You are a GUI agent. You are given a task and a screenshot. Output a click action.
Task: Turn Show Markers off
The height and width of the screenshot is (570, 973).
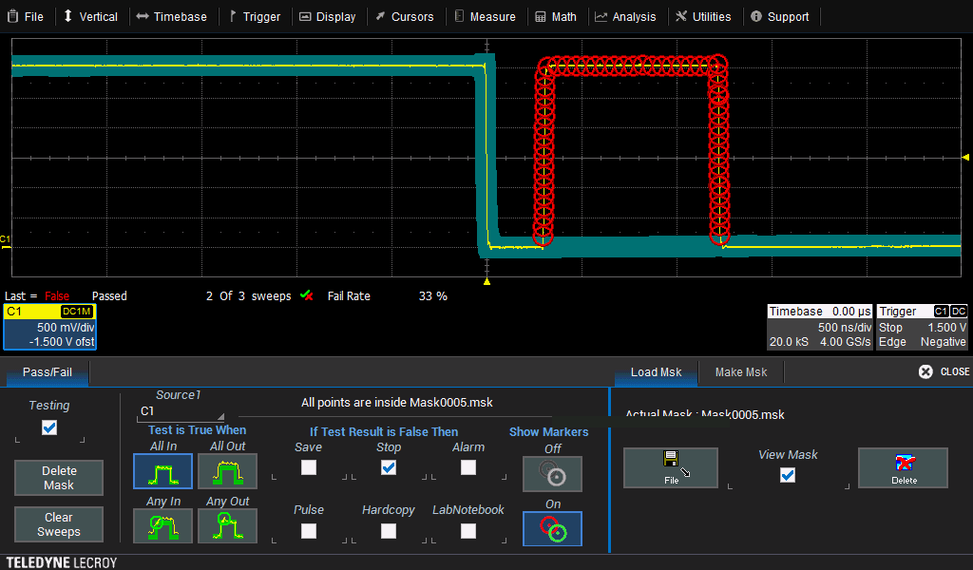point(552,474)
